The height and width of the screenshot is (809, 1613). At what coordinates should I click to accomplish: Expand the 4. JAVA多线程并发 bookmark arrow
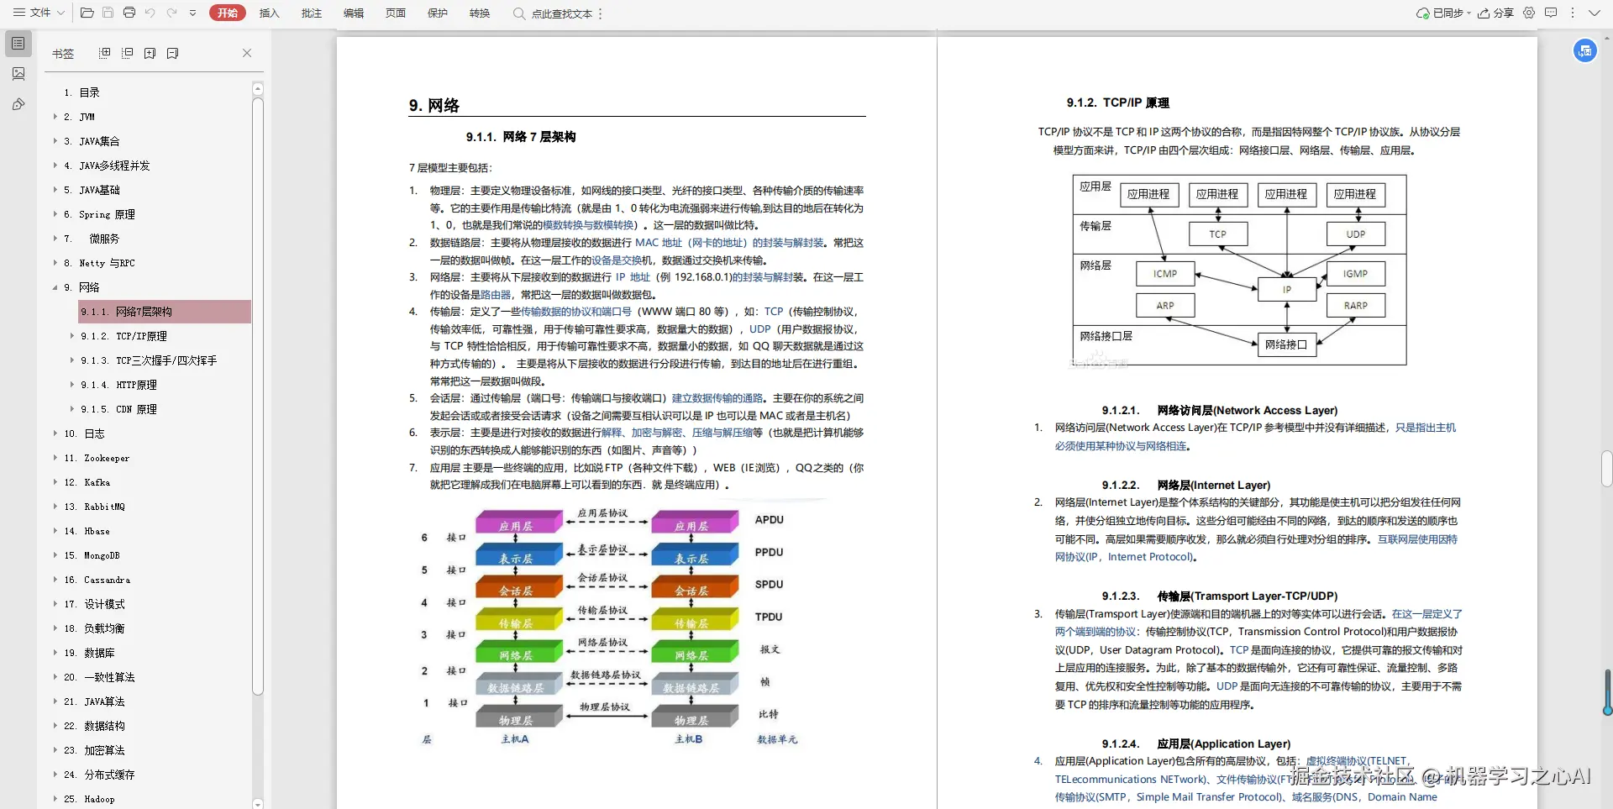(55, 165)
